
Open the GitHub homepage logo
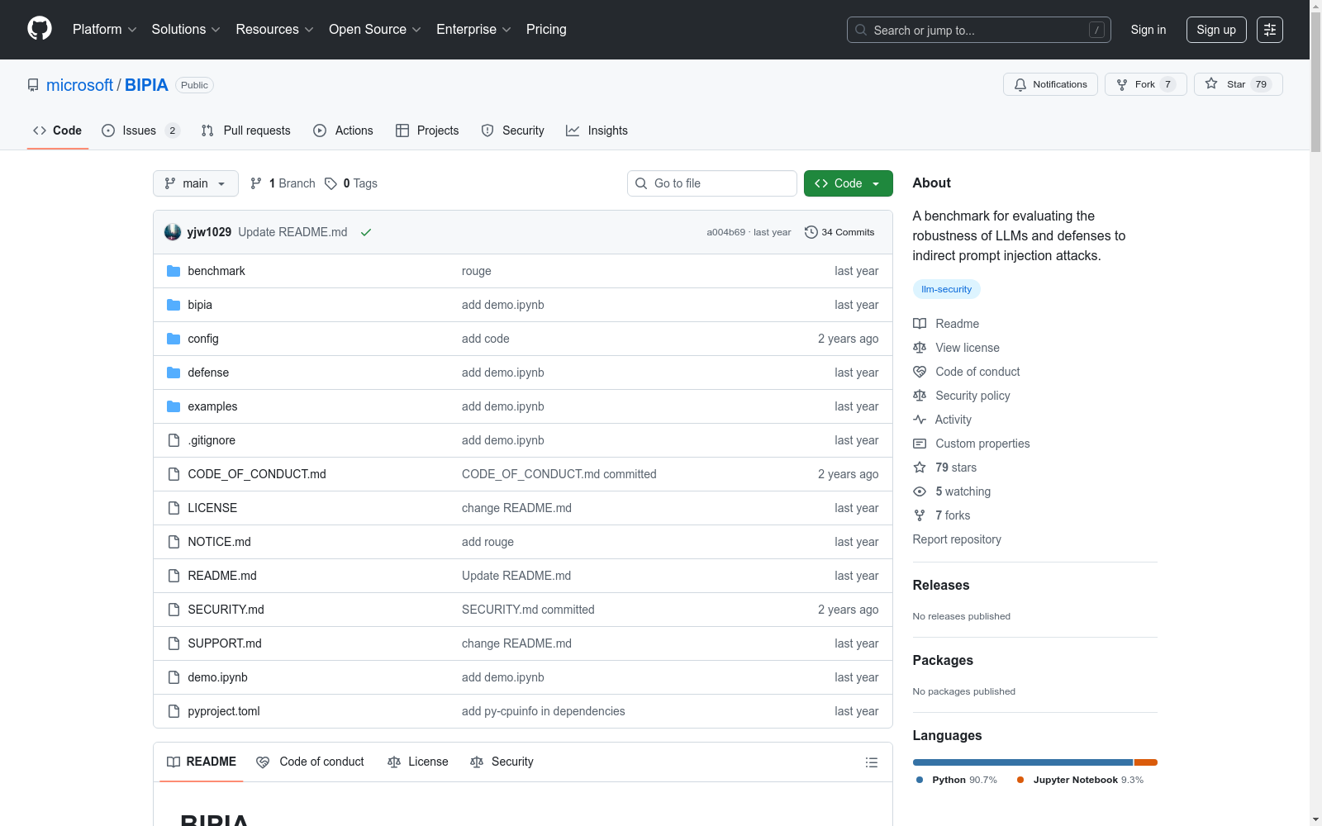point(40,29)
